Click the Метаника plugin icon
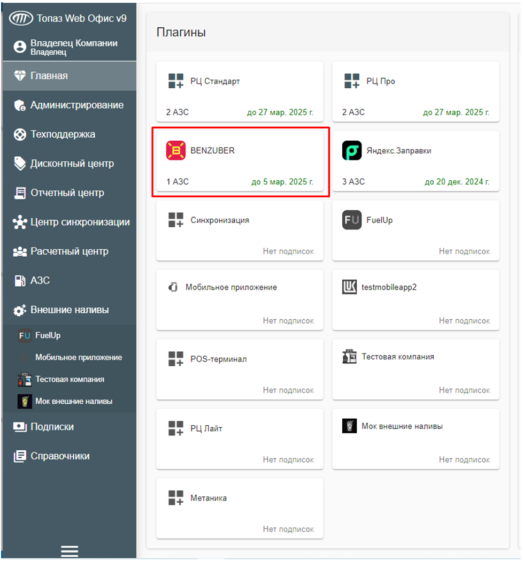Image resolution: width=523 pixels, height=561 pixels. (175, 497)
